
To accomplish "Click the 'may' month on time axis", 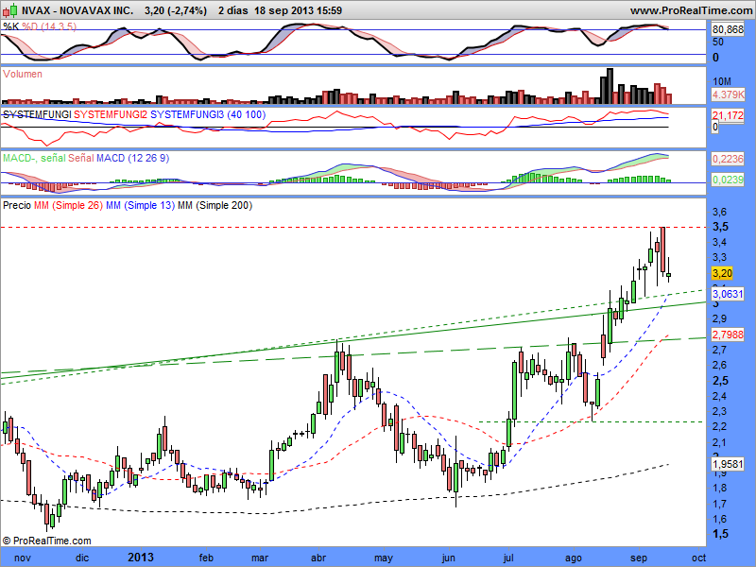I will (384, 558).
